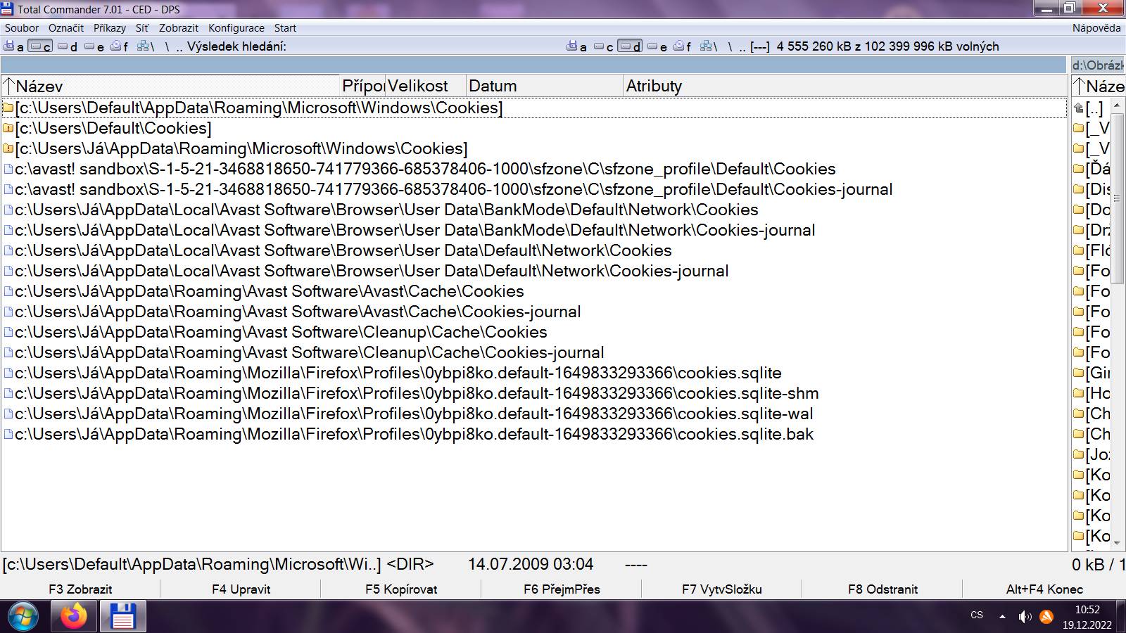Select drive c in left panel
The width and height of the screenshot is (1126, 633).
coord(40,46)
